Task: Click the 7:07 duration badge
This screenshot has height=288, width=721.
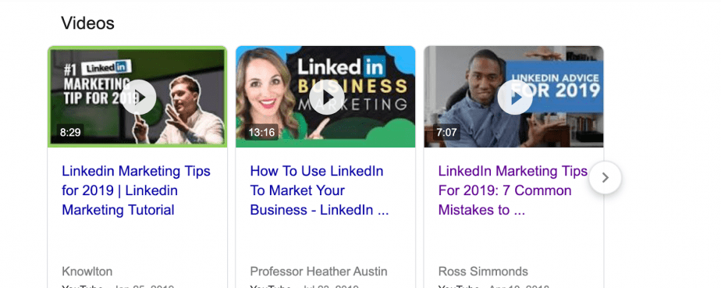Action: (446, 133)
